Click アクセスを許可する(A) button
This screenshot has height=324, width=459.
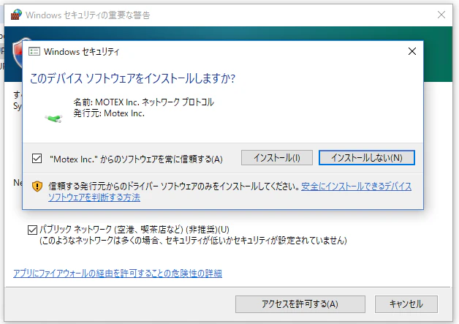click(300, 304)
